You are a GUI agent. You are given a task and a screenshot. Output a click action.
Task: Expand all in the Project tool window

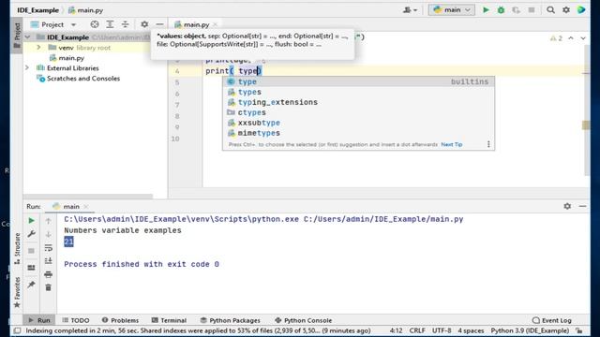tap(110, 24)
